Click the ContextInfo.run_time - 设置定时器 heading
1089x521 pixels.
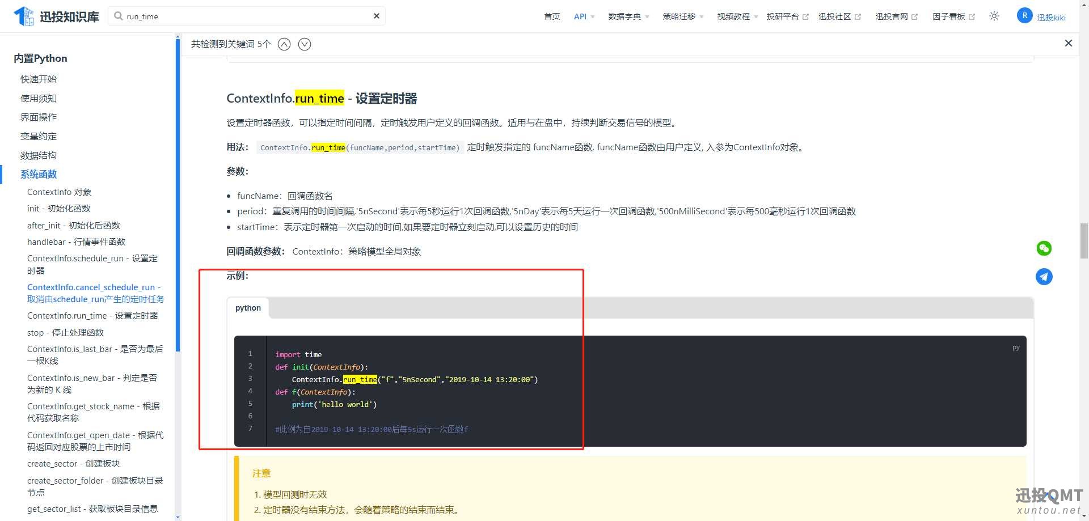click(322, 98)
